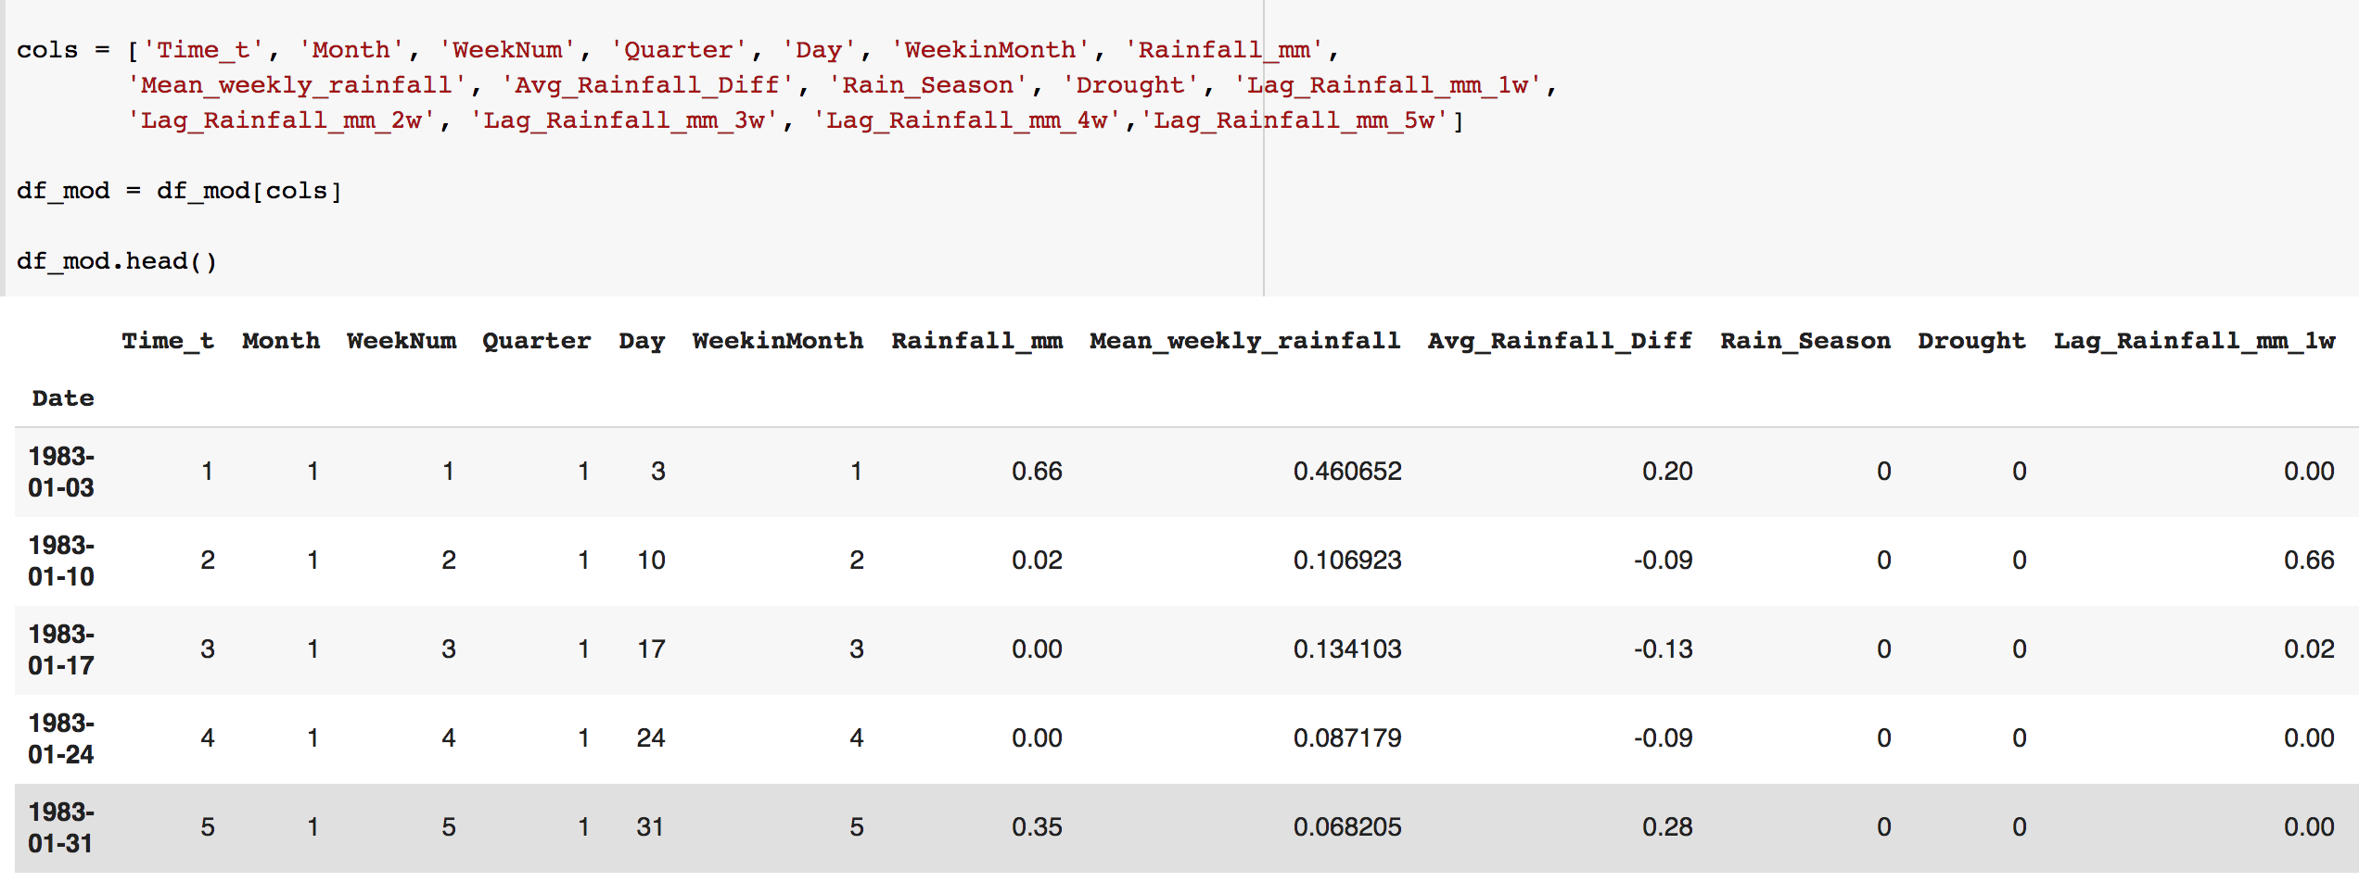This screenshot has width=2359, height=882.
Task: Click the Time_t column header
Action: click(x=168, y=341)
